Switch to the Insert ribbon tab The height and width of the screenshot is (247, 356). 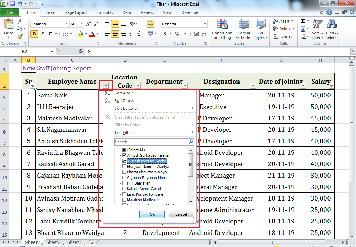tap(50, 13)
